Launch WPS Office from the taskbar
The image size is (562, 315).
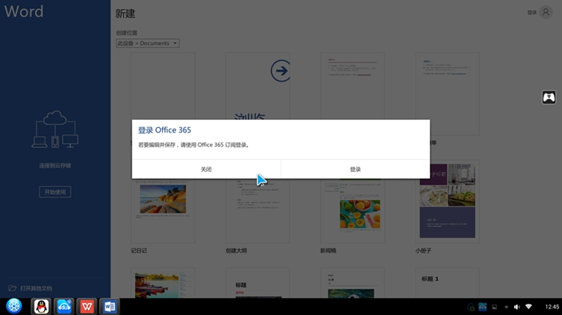pos(86,307)
